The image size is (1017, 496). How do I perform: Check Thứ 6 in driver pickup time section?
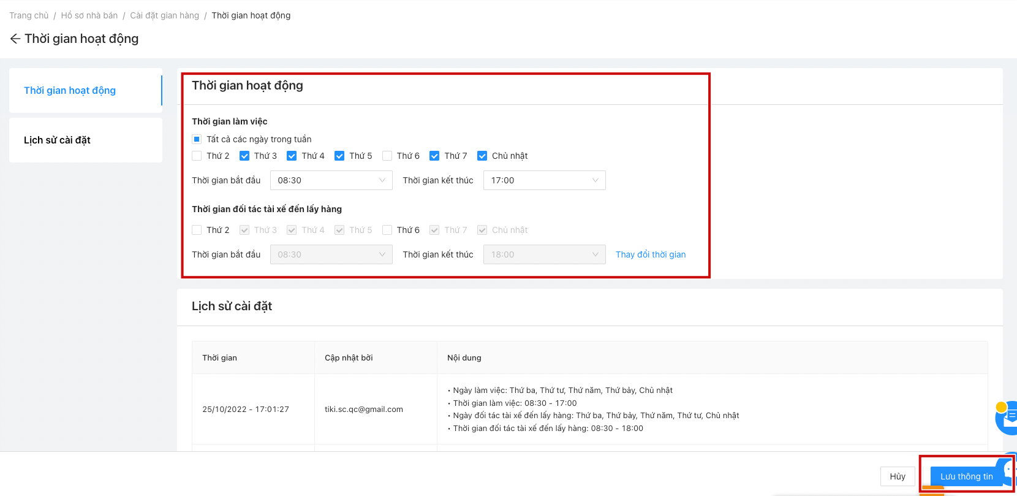tap(387, 230)
